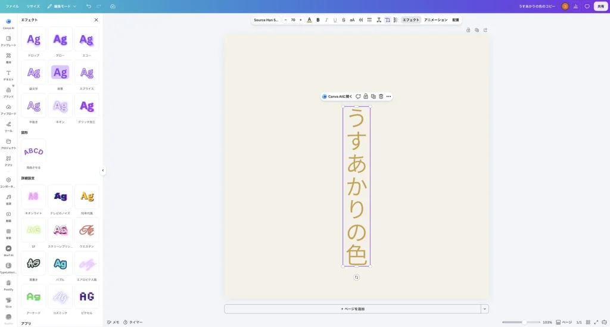Open the text alignment icon in the toolbar
The image size is (610, 327).
[x=360, y=20]
